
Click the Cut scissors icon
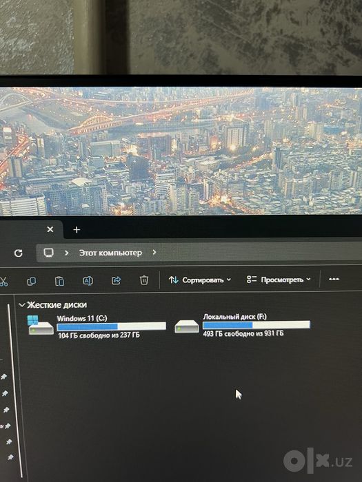click(3, 281)
